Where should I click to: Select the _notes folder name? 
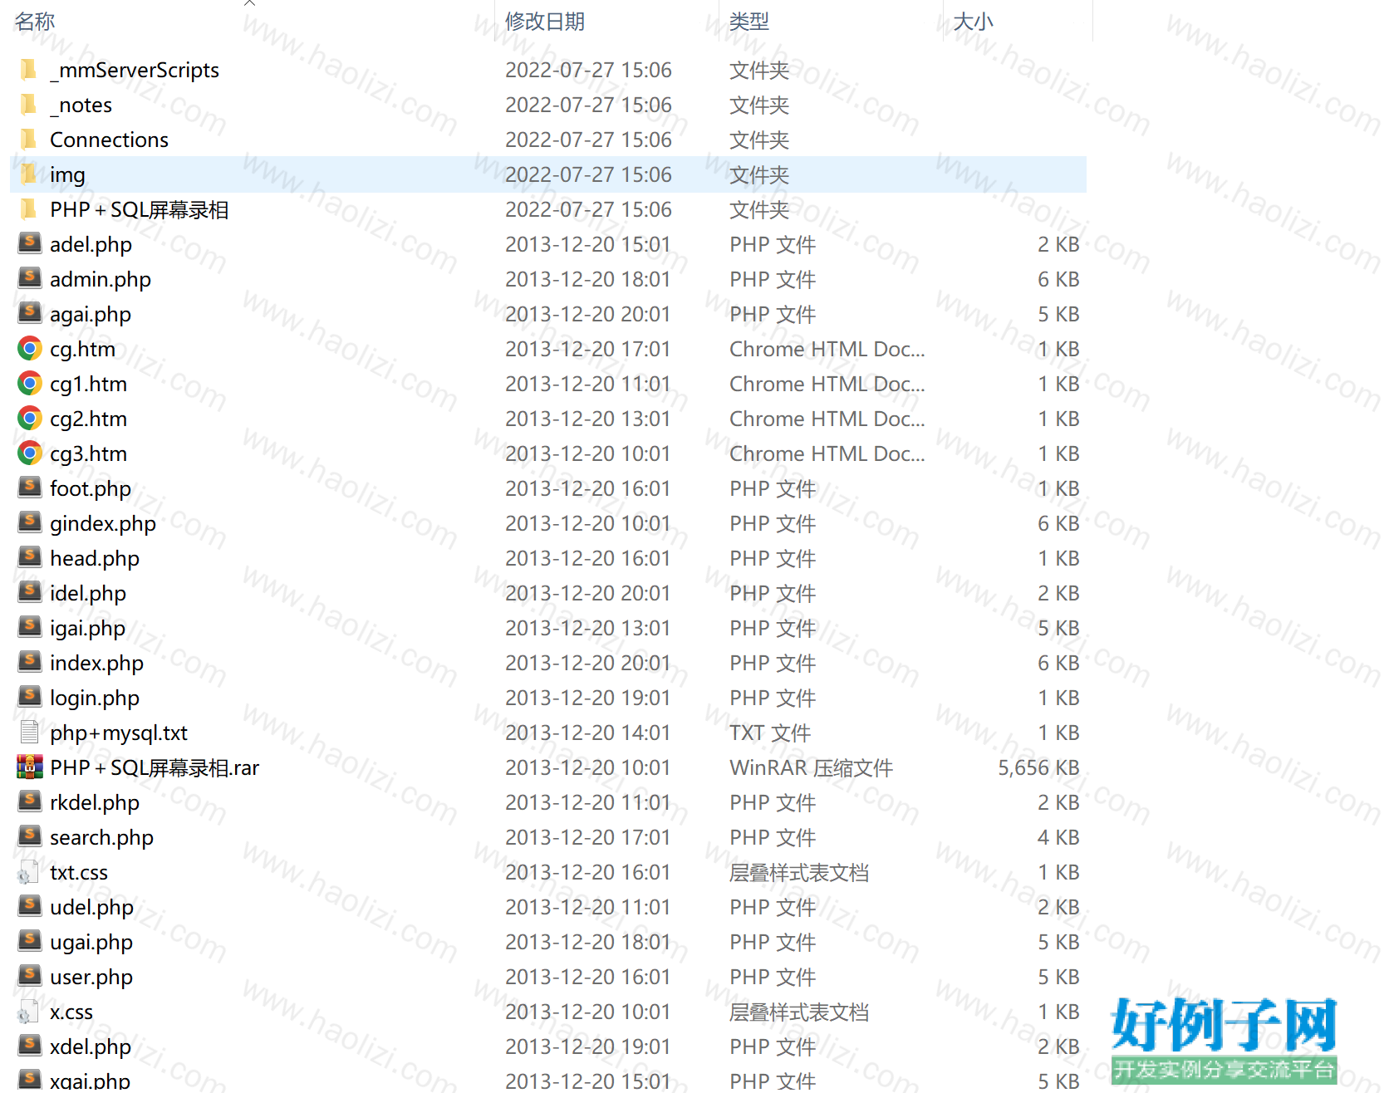pos(81,105)
